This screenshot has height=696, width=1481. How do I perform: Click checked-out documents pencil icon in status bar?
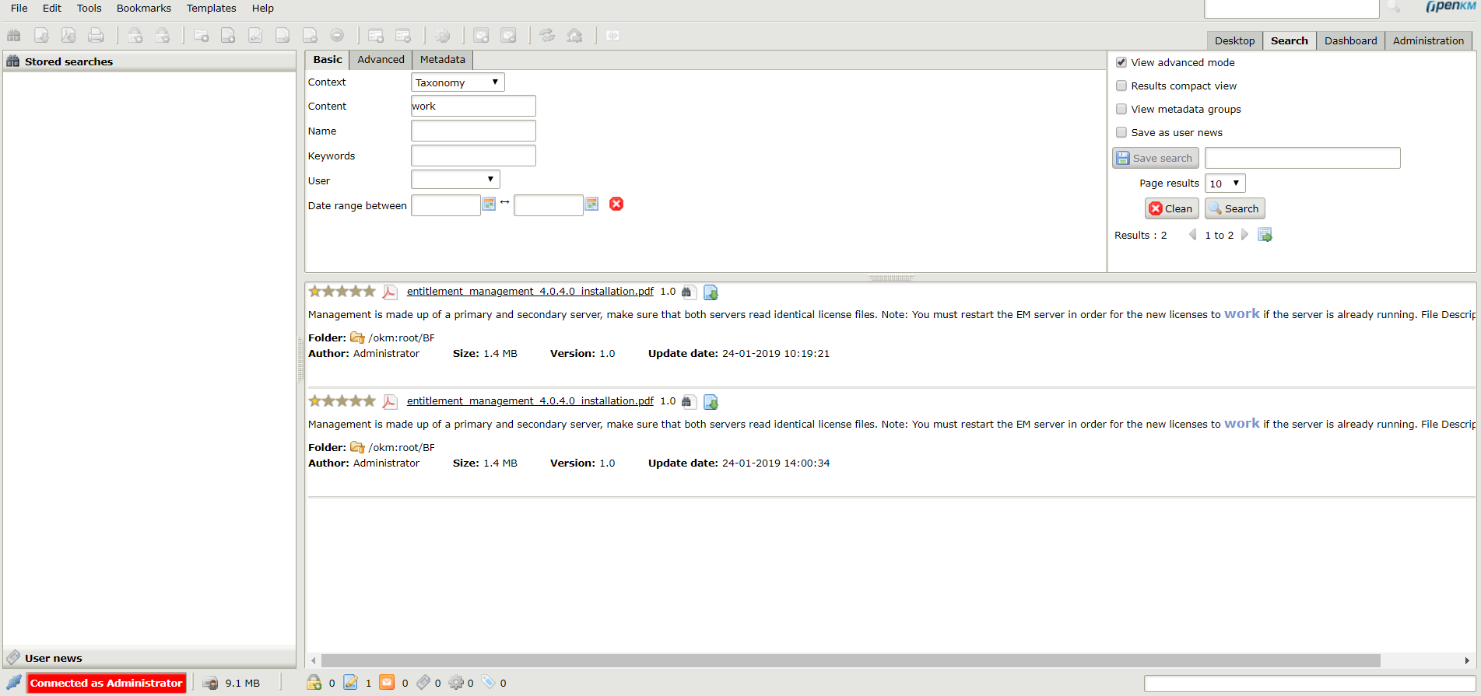pyautogui.click(x=351, y=683)
